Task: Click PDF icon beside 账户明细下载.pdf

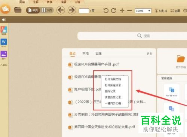Action: (70, 90)
